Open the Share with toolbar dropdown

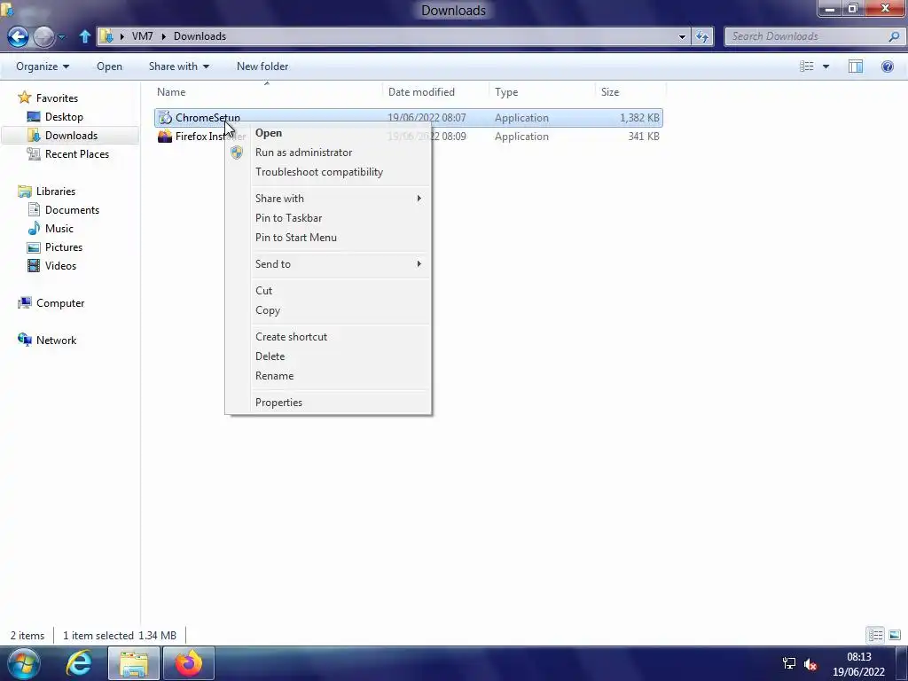coord(179,67)
